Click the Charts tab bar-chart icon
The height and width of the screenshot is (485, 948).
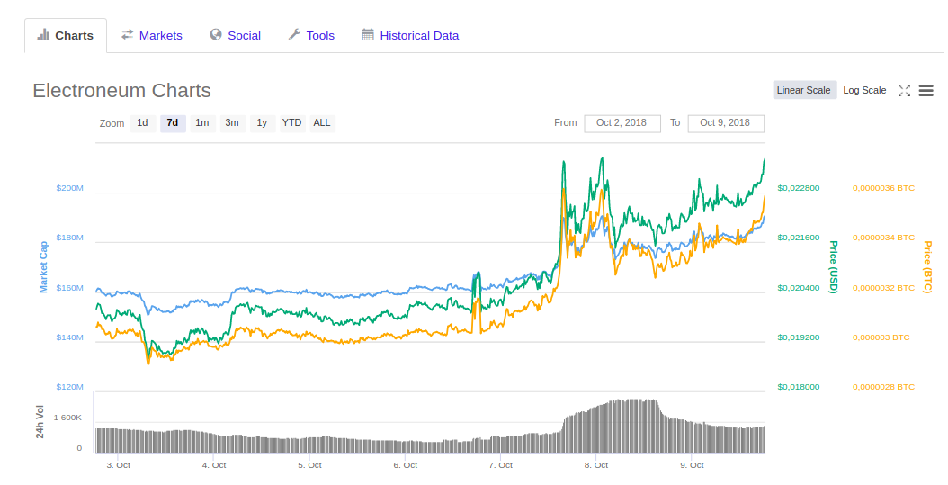[x=42, y=35]
